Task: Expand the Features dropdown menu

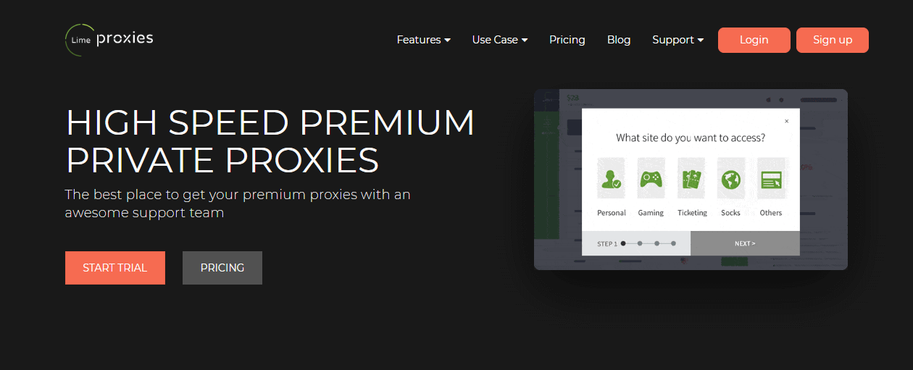Action: click(x=424, y=40)
